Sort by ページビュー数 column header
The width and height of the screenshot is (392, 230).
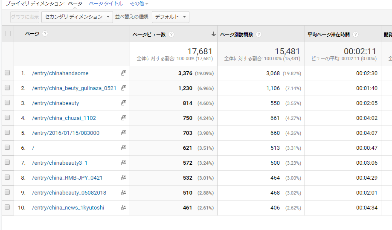tap(149, 35)
